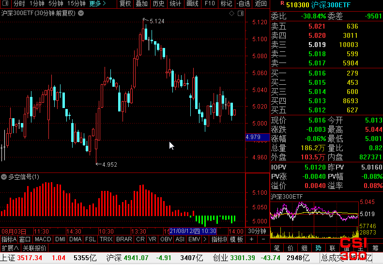Image resolution: width=383 pixels, height=265 pixels.
Task: Click the highlighted 21/08/12/四 10:30 time label
Action: 193,231
